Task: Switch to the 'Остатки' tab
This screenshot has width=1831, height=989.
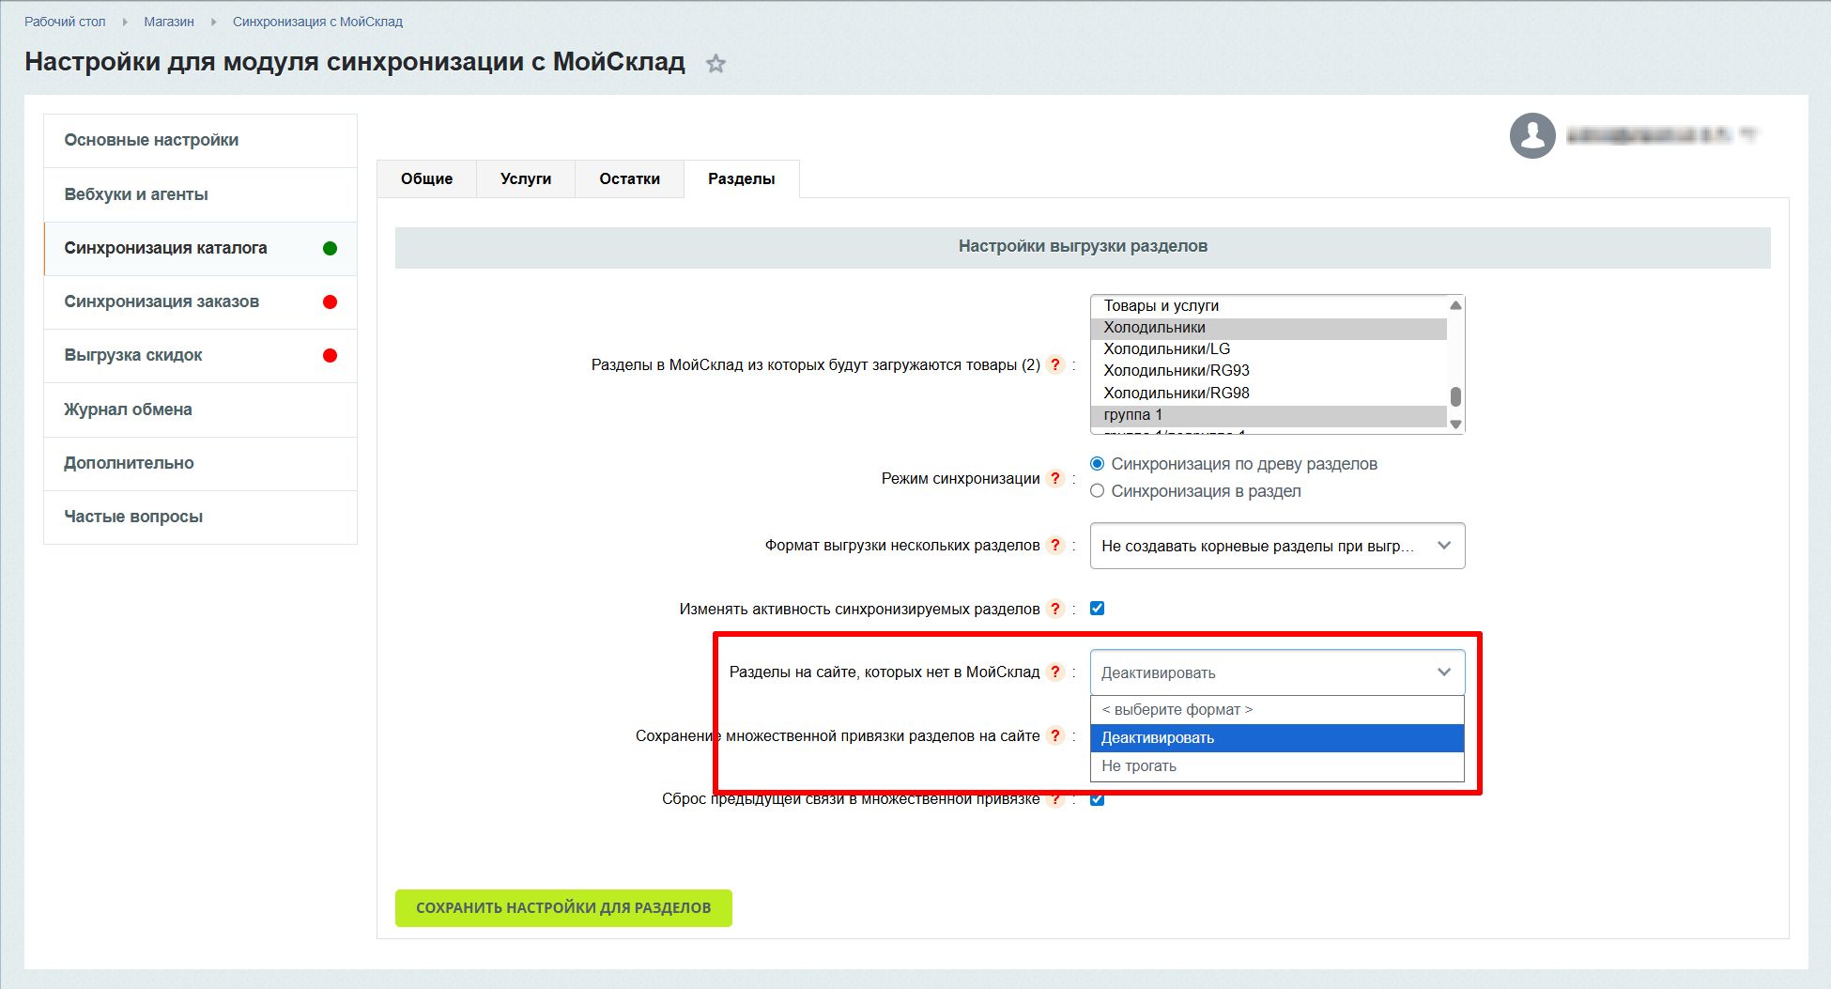Action: pos(629,178)
